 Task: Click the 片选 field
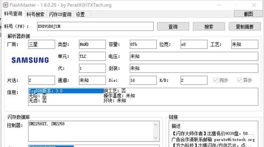(41, 80)
